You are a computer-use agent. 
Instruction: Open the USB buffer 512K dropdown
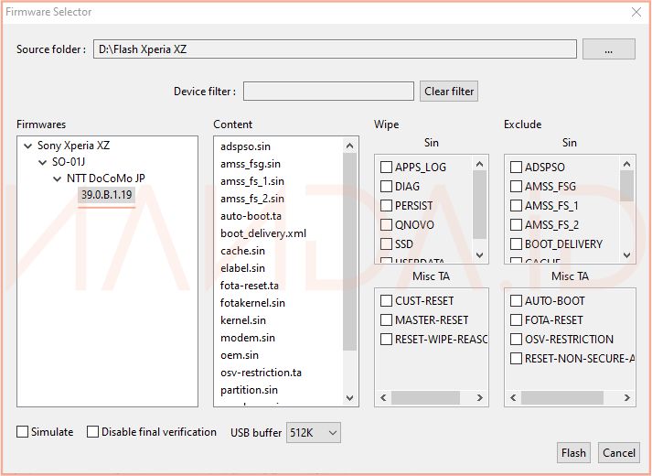(313, 432)
